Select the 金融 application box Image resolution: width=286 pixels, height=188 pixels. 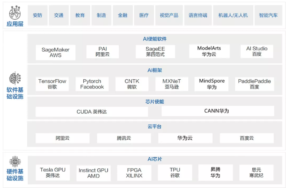[123, 15]
